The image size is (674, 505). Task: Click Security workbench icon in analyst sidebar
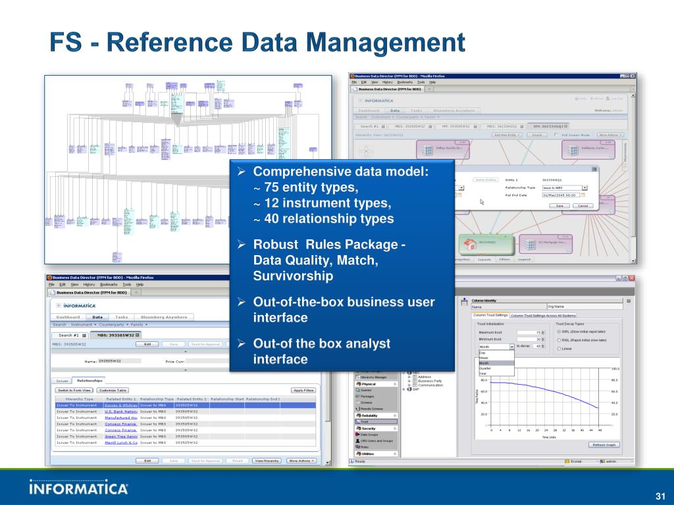coord(359,429)
